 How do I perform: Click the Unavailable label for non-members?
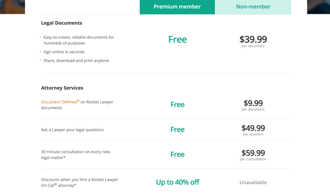click(x=253, y=182)
